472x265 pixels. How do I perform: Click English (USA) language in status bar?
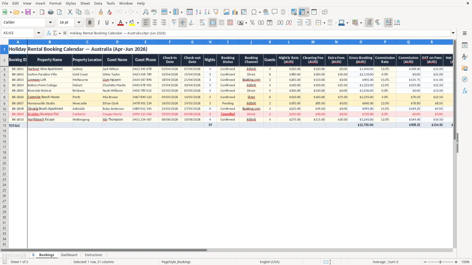pyautogui.click(x=270, y=262)
